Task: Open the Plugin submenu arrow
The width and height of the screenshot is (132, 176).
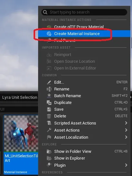Action: coord(126,165)
